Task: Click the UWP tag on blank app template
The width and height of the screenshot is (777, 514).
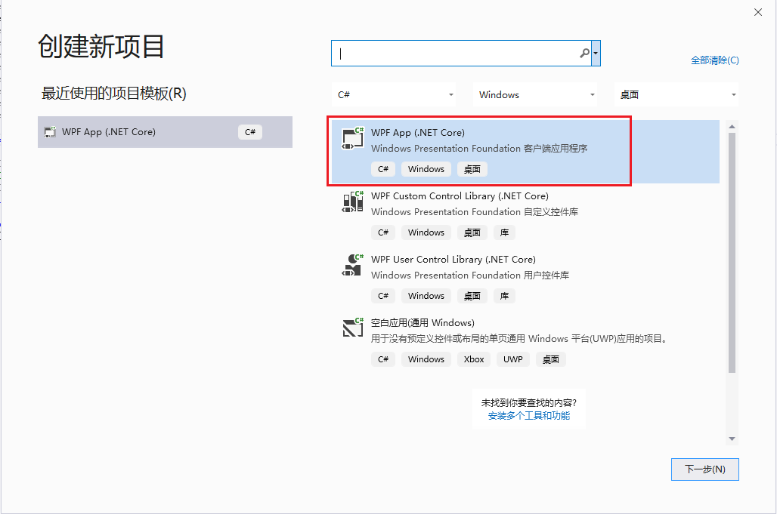Action: pos(513,359)
